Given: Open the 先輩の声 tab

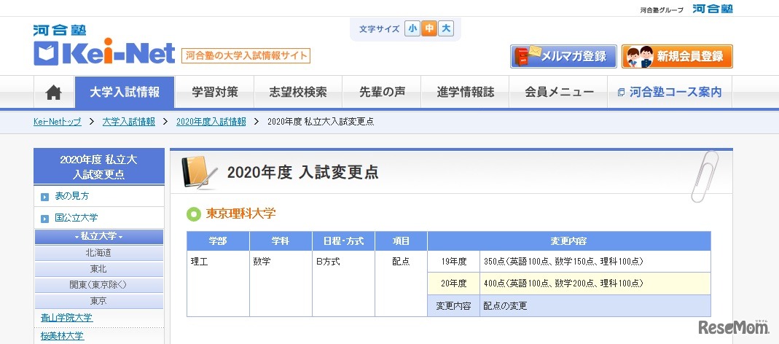Looking at the screenshot, I should pos(382,93).
